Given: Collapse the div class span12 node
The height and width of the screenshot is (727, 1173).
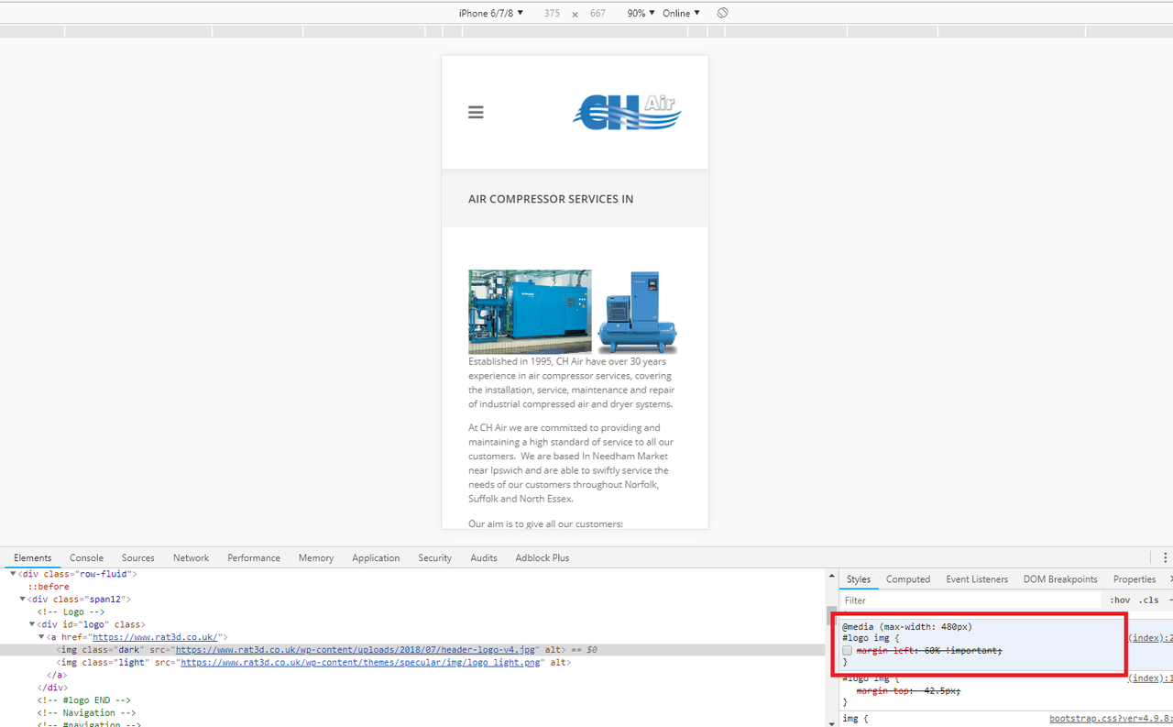Looking at the screenshot, I should [x=22, y=600].
